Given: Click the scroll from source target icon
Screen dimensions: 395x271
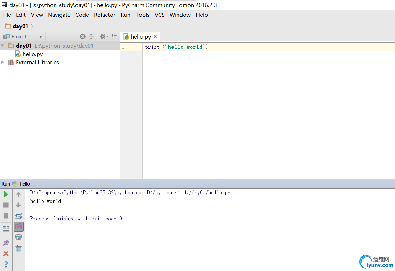Looking at the screenshot, I should coord(83,36).
